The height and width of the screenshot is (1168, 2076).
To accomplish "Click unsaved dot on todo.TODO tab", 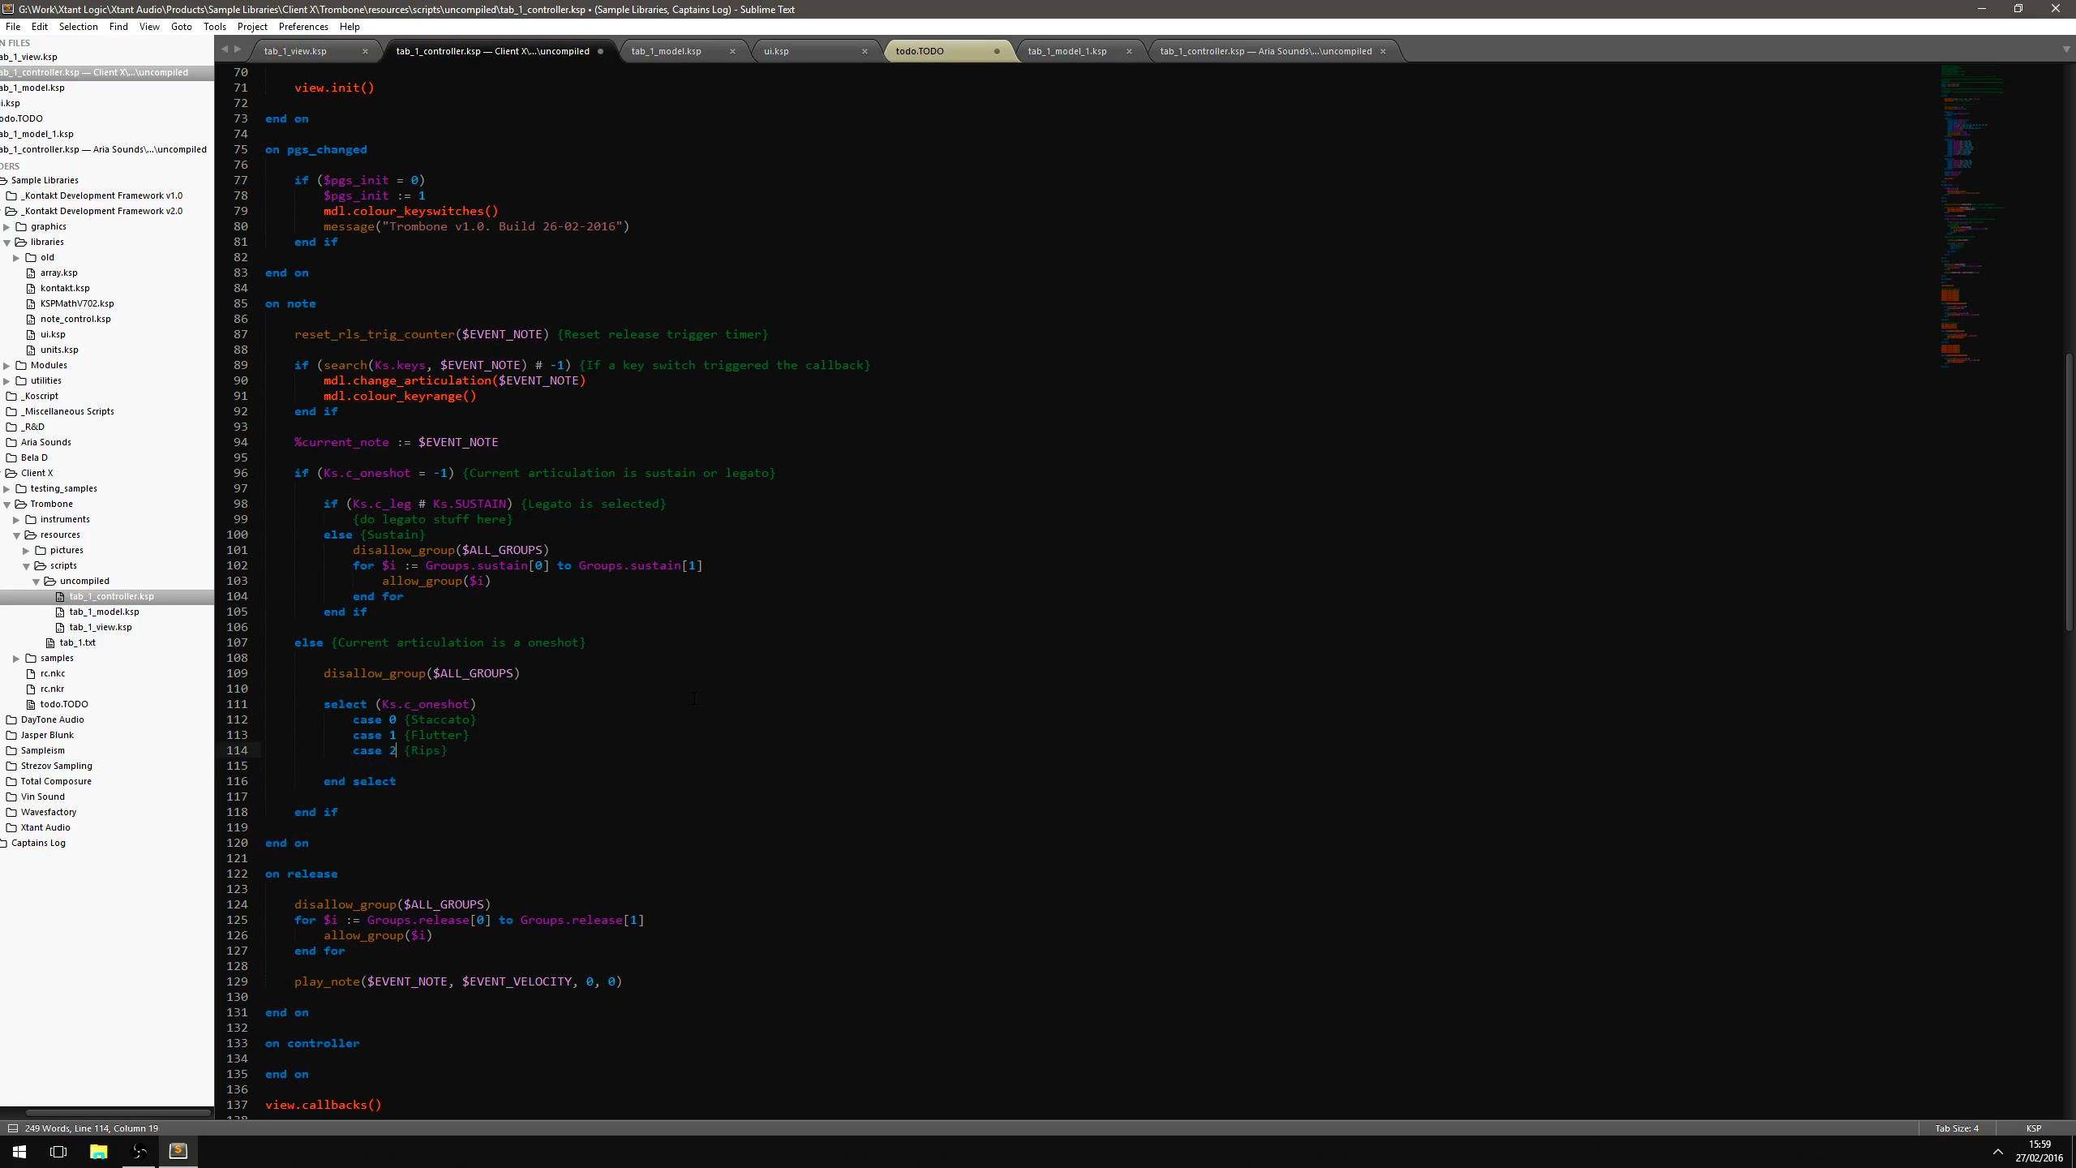I will [997, 51].
